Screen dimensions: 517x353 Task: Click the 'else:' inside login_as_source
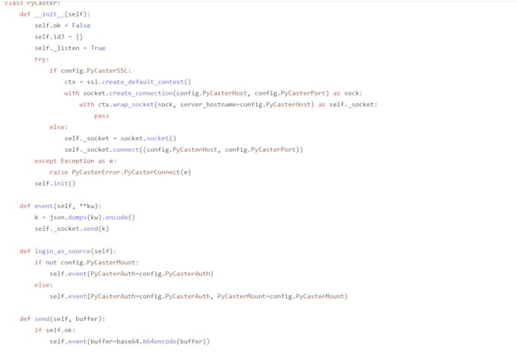click(43, 285)
